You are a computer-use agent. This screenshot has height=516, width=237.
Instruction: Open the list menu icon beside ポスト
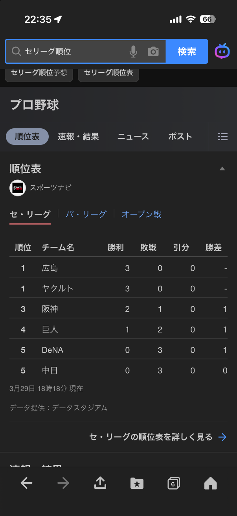[222, 137]
